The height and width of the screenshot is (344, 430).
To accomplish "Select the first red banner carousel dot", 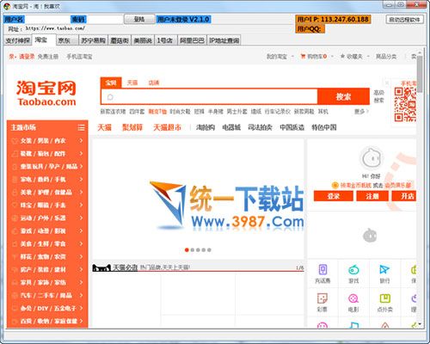I will 187,250.
